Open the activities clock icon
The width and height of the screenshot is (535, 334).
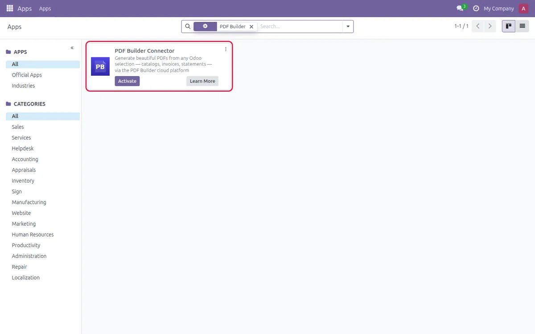[476, 8]
